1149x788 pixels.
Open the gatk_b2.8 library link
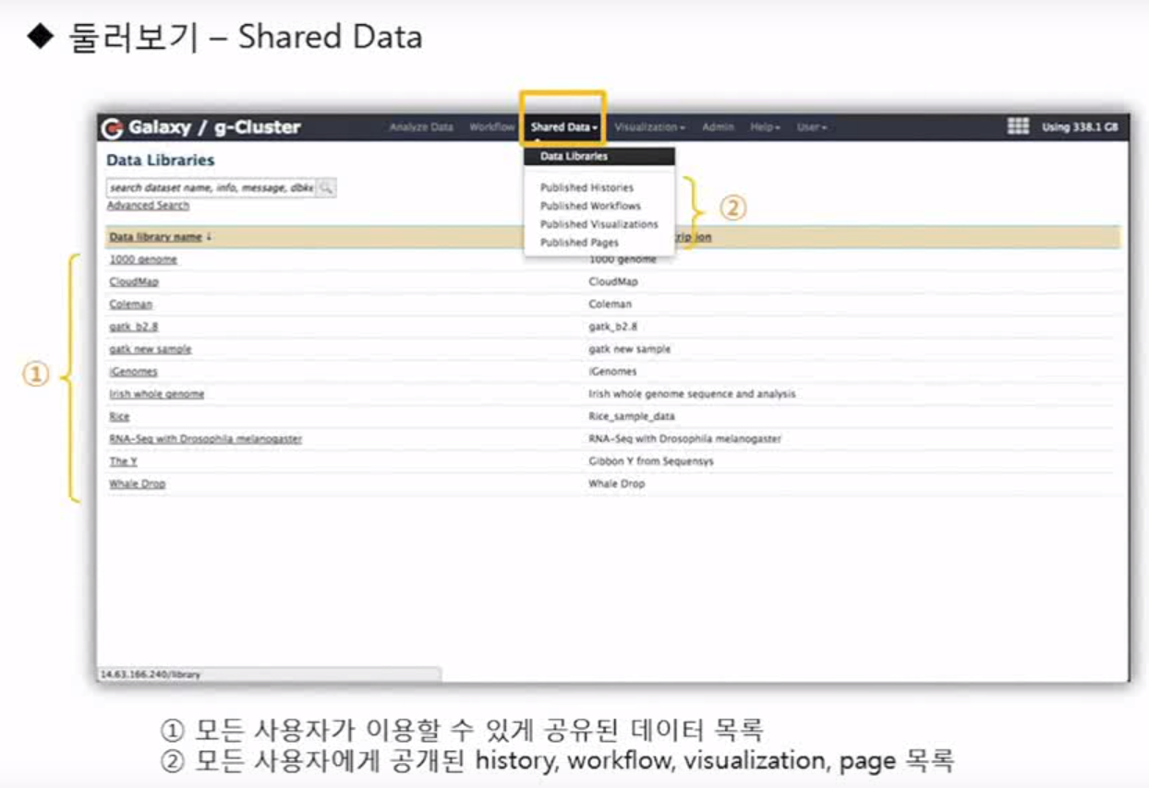pos(133,327)
